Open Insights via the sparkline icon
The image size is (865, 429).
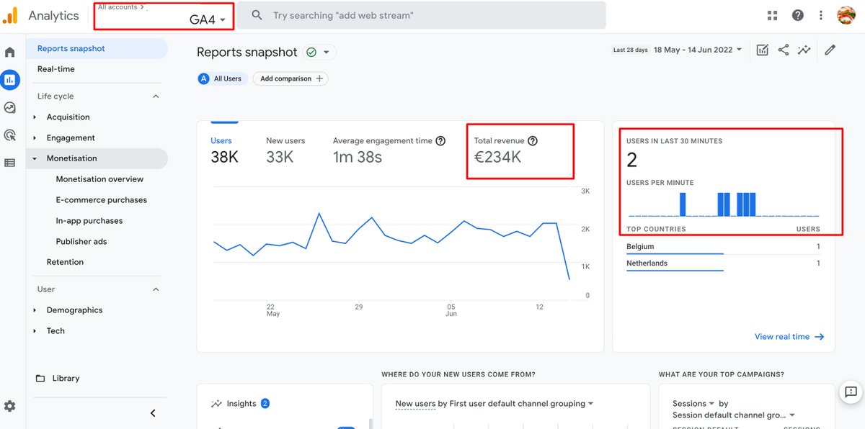pyautogui.click(x=804, y=50)
